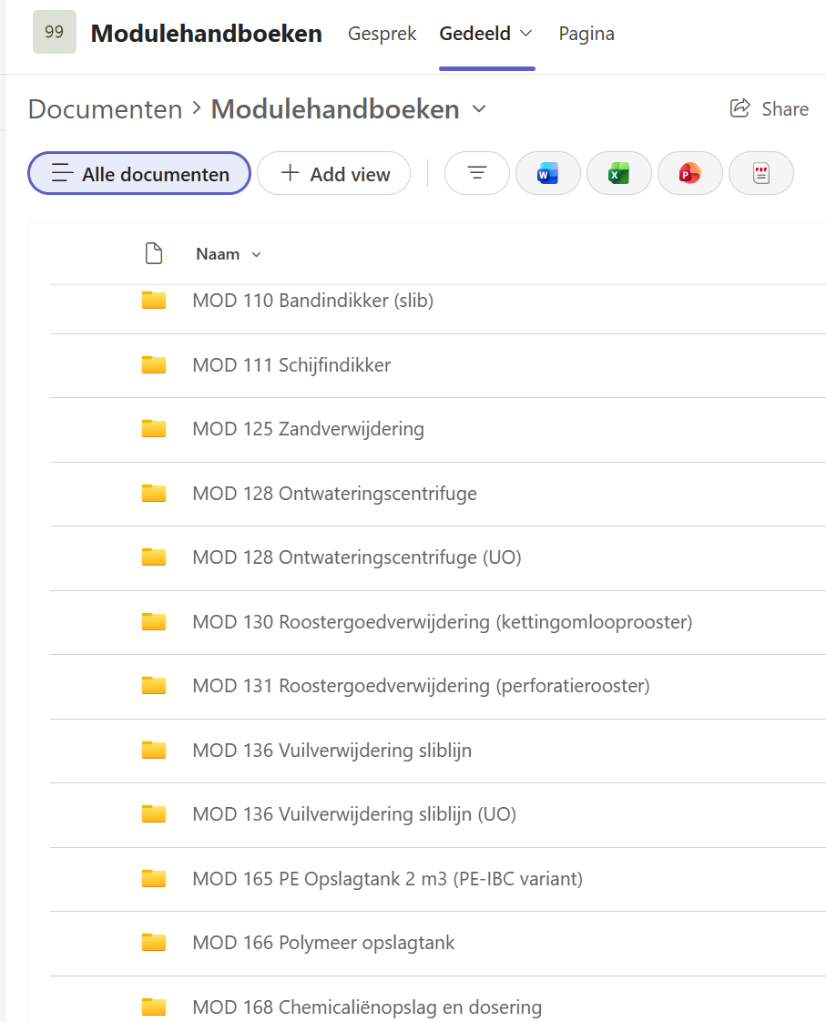The width and height of the screenshot is (826, 1022).
Task: Expand the Modulehandboeken breadcrumb dropdown
Action: 479,108
